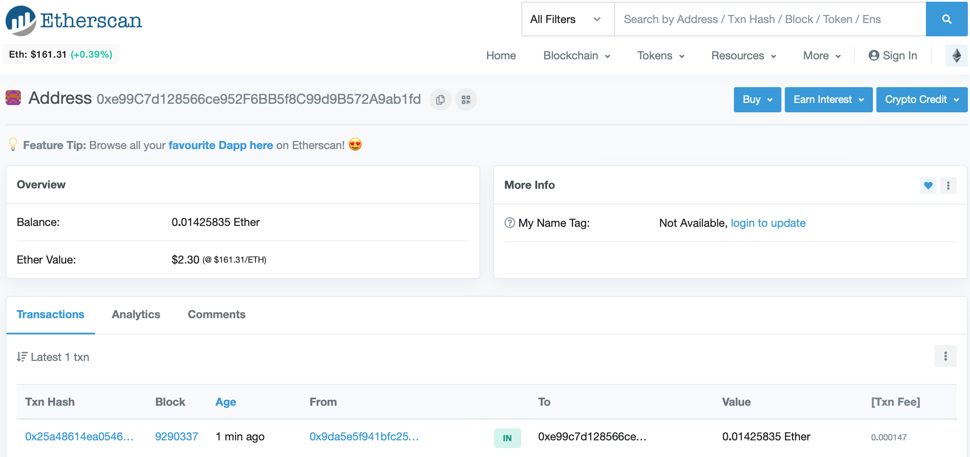The height and width of the screenshot is (457, 970).
Task: Copy address to clipboard icon
Action: click(x=441, y=100)
